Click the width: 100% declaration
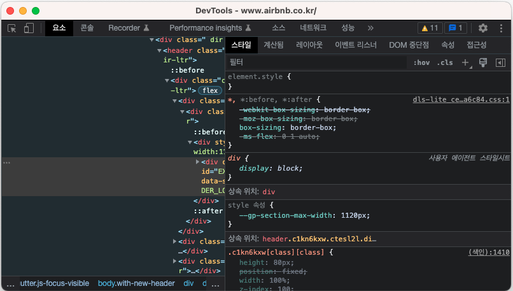The image size is (513, 291). pyautogui.click(x=264, y=281)
